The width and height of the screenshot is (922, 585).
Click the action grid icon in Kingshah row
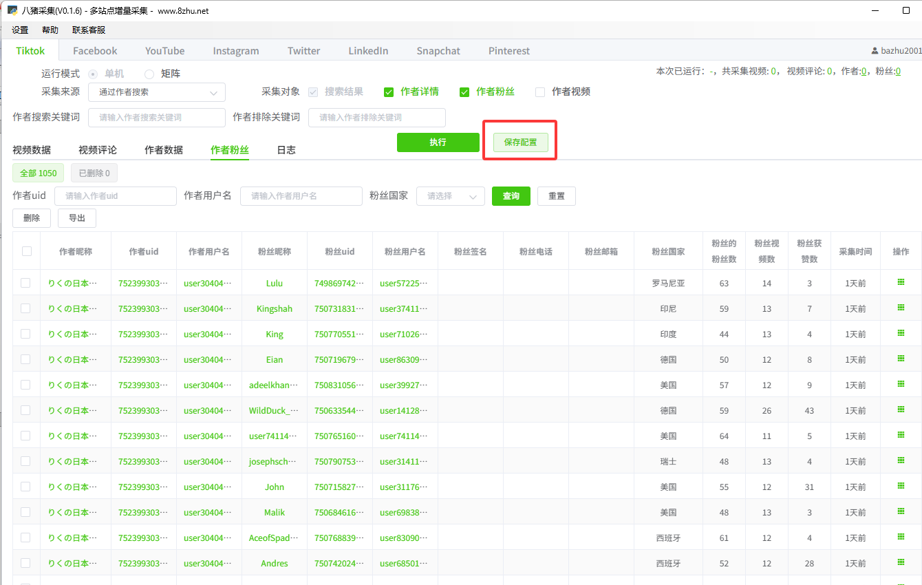(901, 308)
